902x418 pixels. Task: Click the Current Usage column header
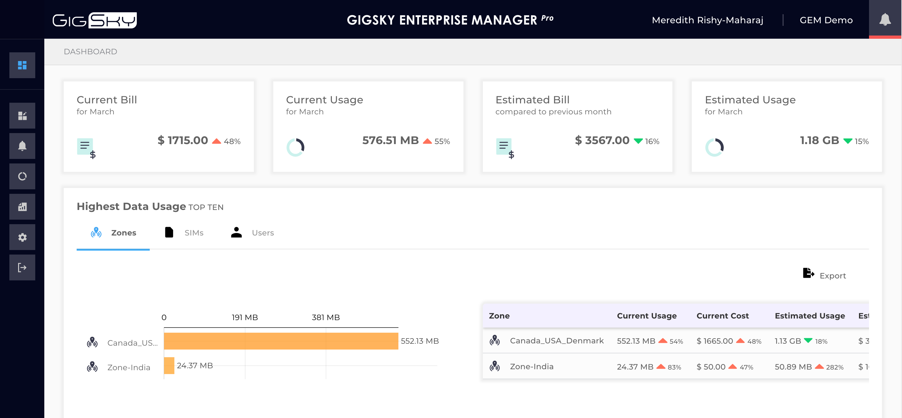click(x=647, y=316)
